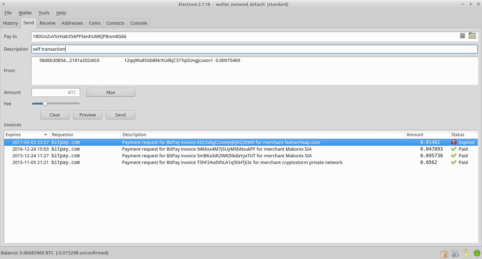Viewport: 482px width, 259px height.
Task: Click the red Expired status icon
Action: click(454, 143)
